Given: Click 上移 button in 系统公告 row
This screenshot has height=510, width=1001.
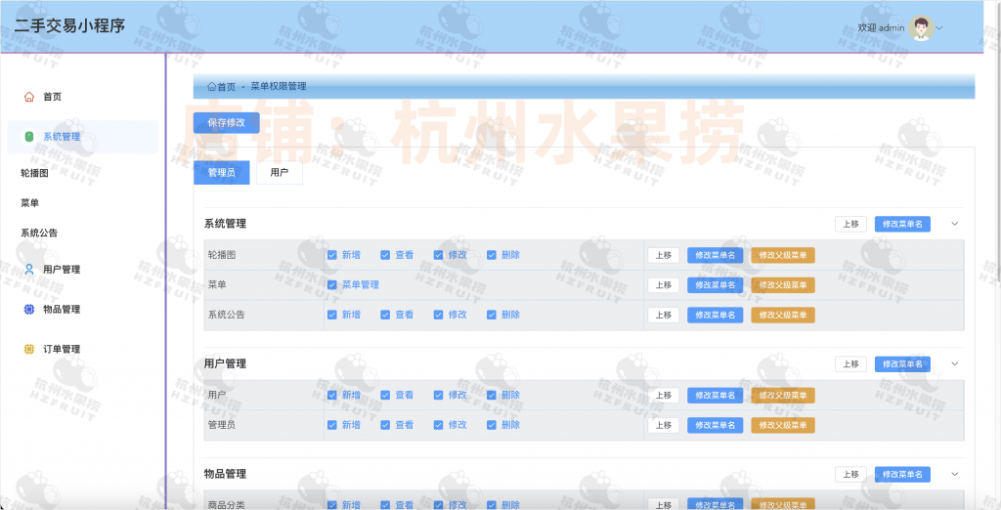Looking at the screenshot, I should (663, 315).
